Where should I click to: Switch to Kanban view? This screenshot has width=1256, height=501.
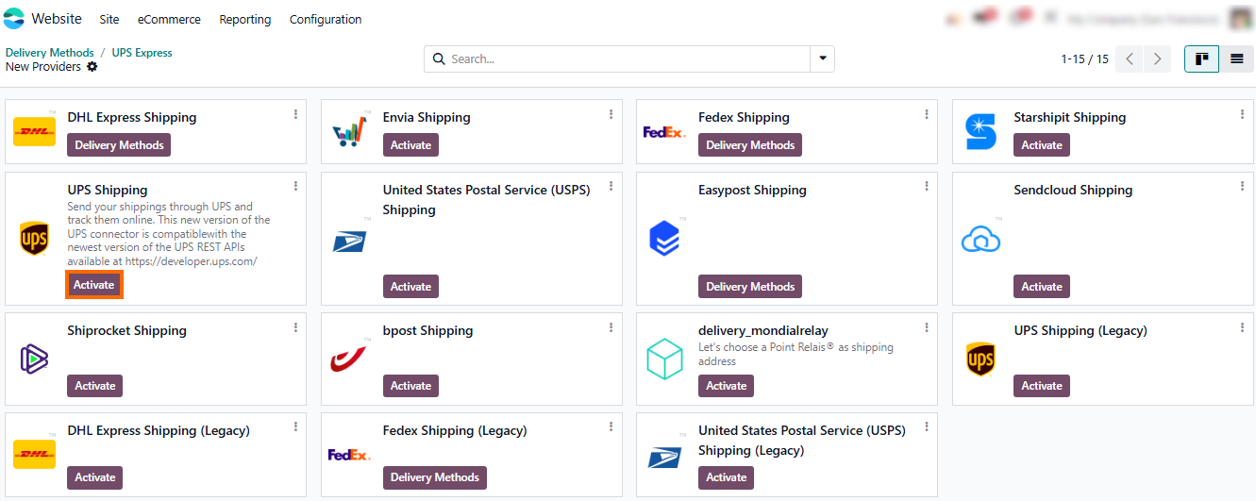1201,59
